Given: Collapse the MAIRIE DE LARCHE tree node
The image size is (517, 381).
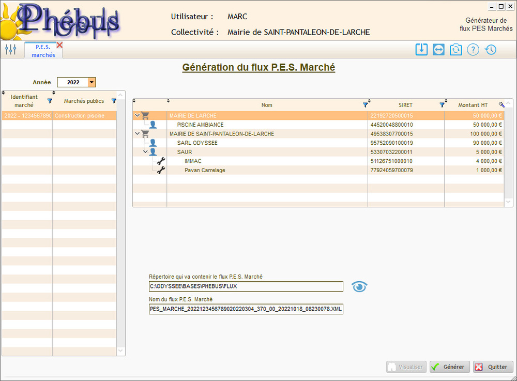Looking at the screenshot, I should (x=137, y=116).
